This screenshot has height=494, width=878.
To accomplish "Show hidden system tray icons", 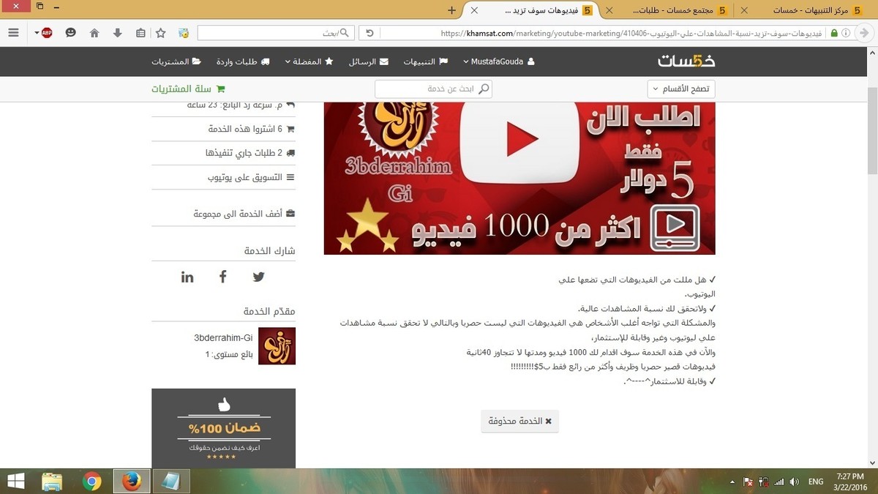I will [732, 482].
